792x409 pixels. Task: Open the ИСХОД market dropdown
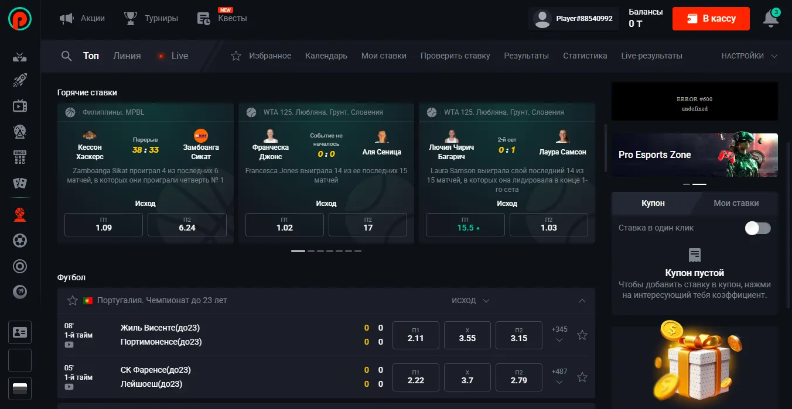pyautogui.click(x=470, y=301)
